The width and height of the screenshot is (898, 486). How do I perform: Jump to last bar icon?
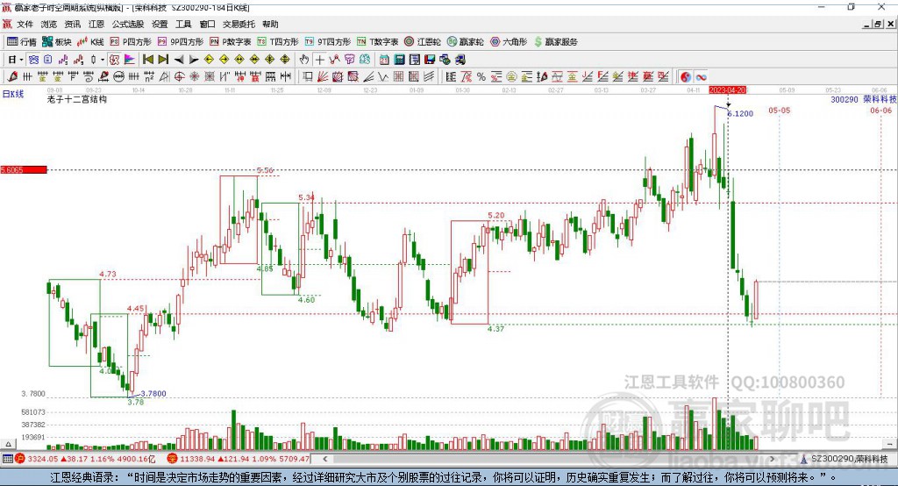click(x=163, y=60)
